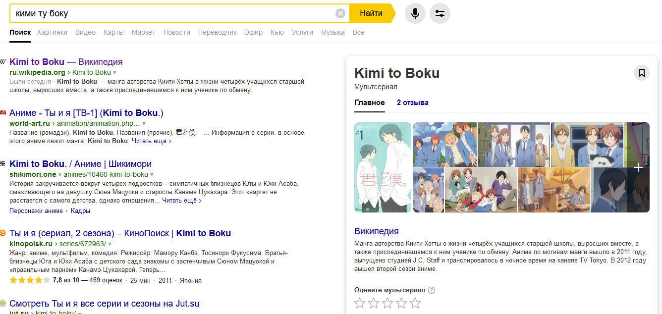Rate the series two stars

tap(374, 303)
